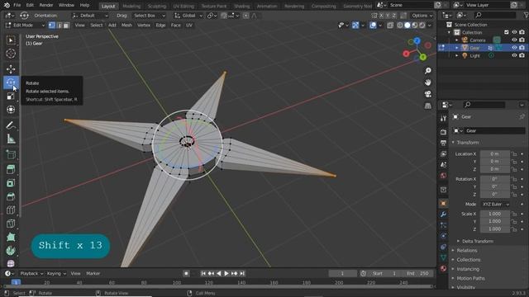This screenshot has height=297, width=529.
Task: Expand the Collections panel
Action: click(469, 260)
